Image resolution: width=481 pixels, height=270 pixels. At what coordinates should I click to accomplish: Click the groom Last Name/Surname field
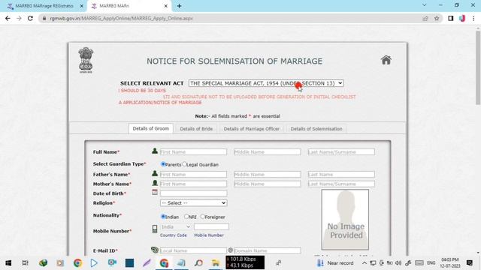(341, 151)
